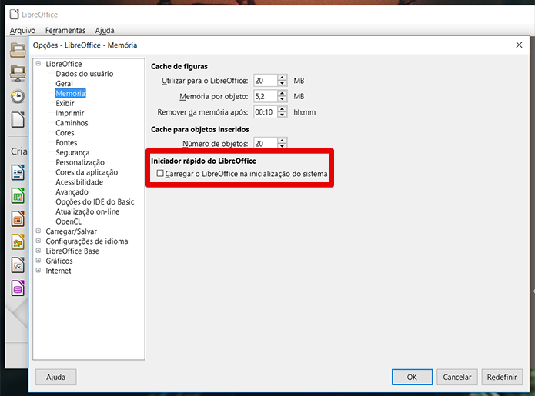Image resolution: width=535 pixels, height=396 pixels.
Task: Click the Utilizar para o LibreOffice field
Action: coord(266,81)
